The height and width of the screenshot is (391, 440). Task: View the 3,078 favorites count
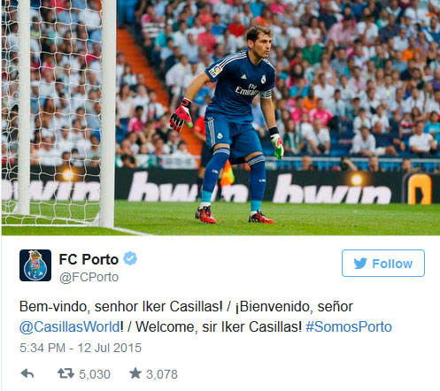tap(162, 374)
